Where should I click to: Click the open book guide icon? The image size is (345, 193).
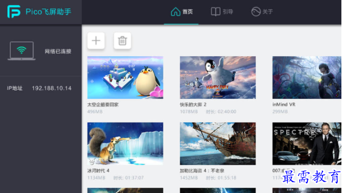(215, 12)
